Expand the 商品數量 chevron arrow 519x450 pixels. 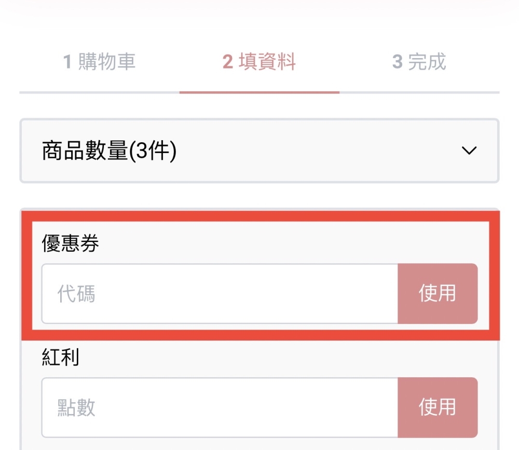pos(469,151)
